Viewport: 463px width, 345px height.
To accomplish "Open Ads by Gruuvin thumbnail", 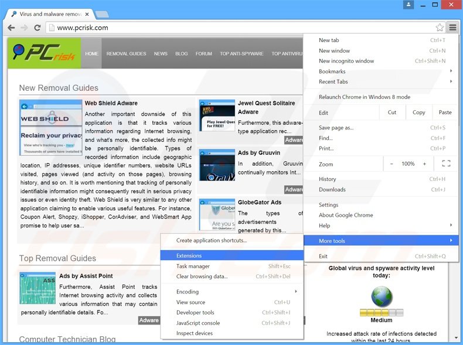I will pos(217,165).
